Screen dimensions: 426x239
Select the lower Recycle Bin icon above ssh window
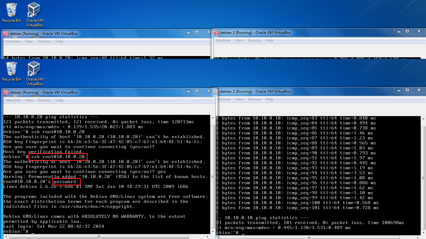point(12,71)
